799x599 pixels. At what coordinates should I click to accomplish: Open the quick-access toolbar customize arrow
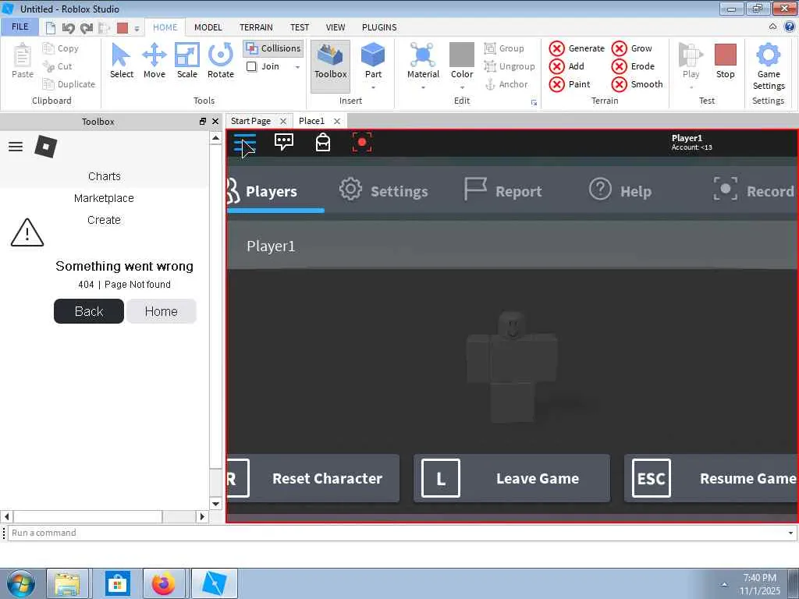(x=137, y=29)
